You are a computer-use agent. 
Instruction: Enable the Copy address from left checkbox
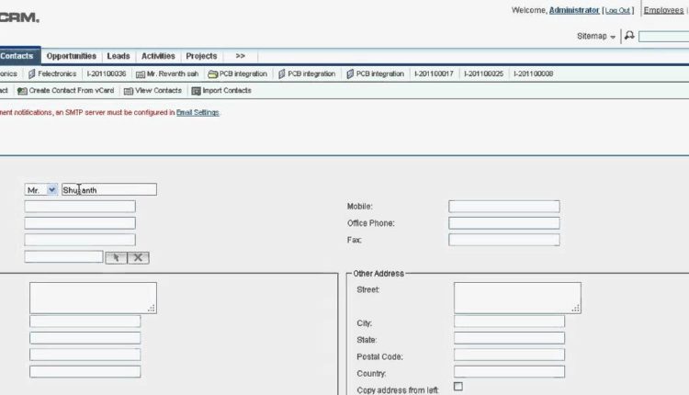click(x=458, y=387)
